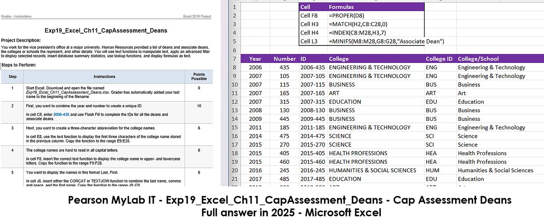Select the cell with ID 2015-270
The image size is (544, 222).
coord(313,145)
